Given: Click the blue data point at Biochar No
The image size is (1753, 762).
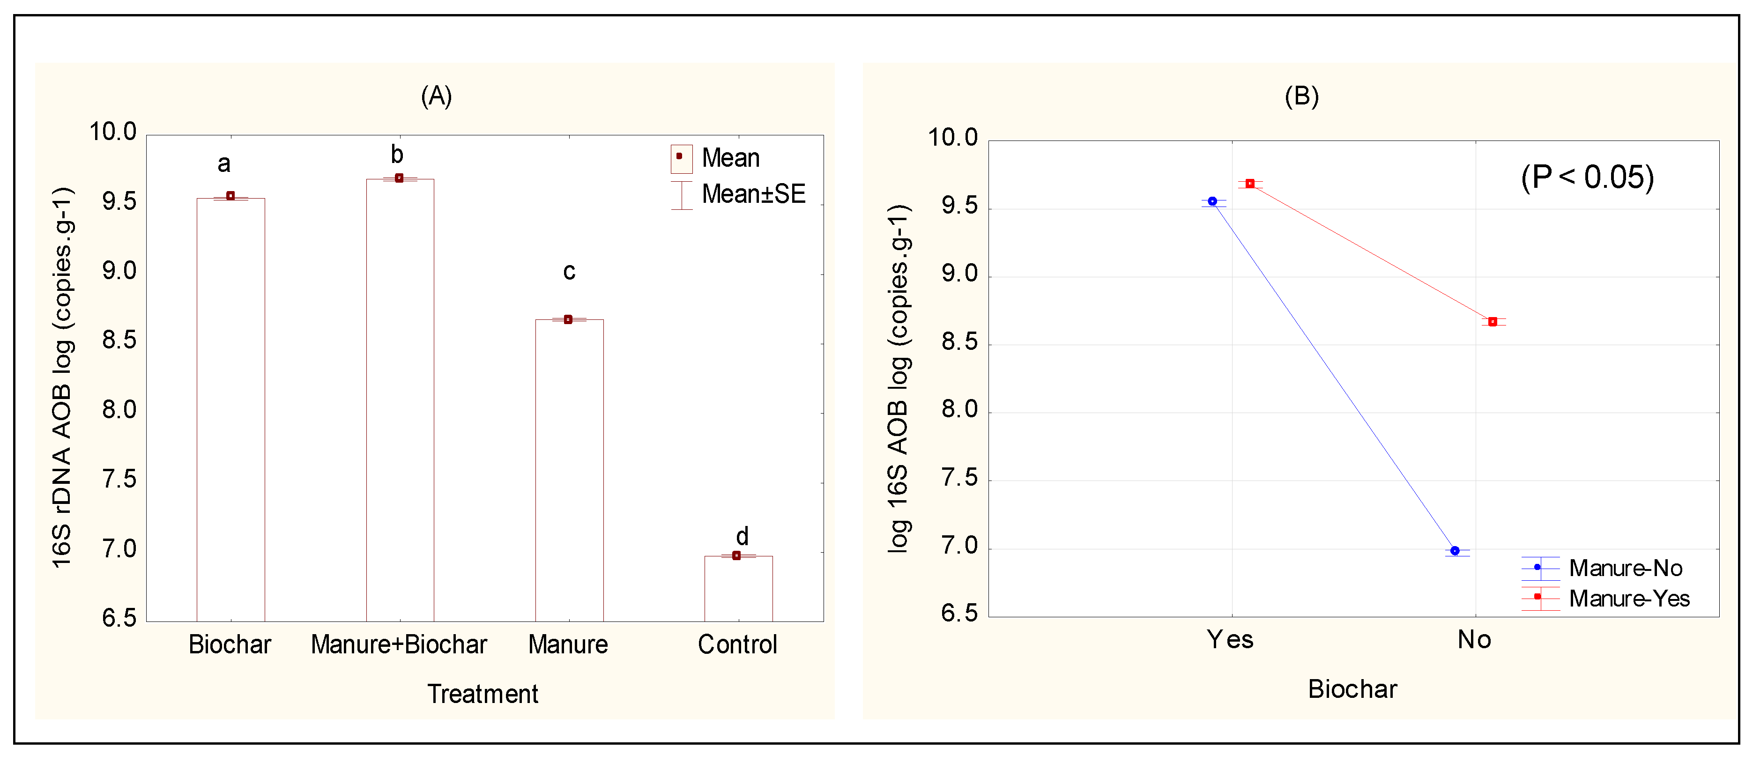Looking at the screenshot, I should click(1455, 551).
